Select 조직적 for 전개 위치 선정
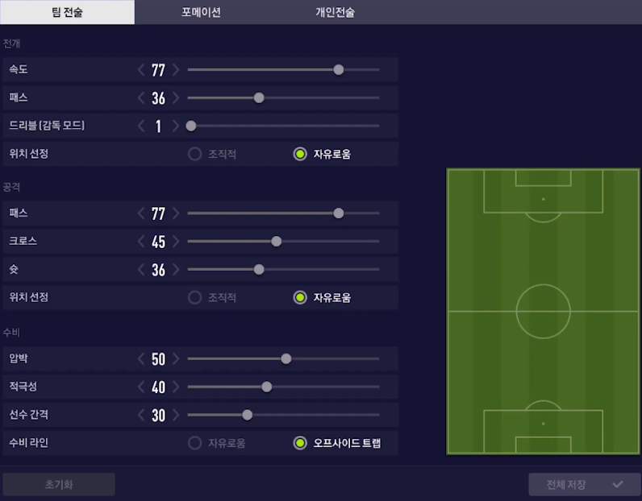The height and width of the screenshot is (501, 642). pyautogui.click(x=194, y=154)
